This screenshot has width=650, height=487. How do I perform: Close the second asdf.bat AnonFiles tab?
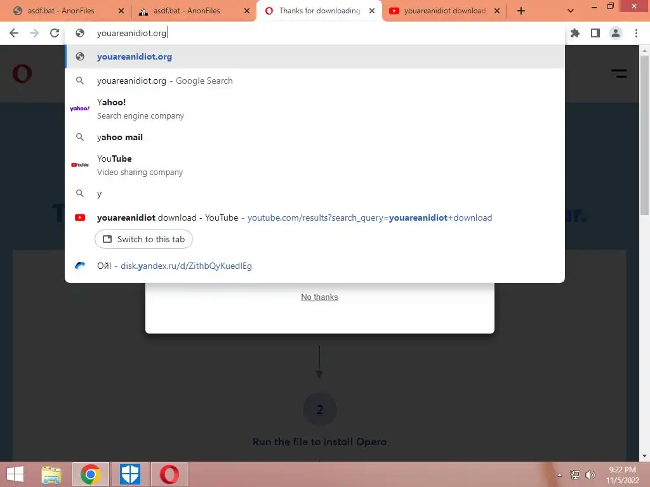click(x=247, y=11)
